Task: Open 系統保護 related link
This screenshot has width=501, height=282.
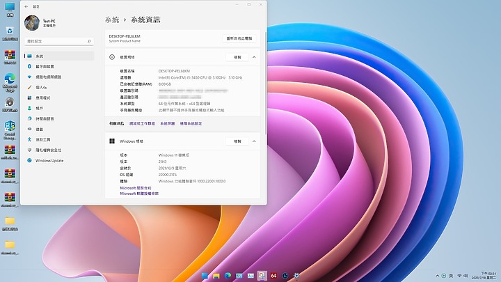Action: tap(168, 123)
